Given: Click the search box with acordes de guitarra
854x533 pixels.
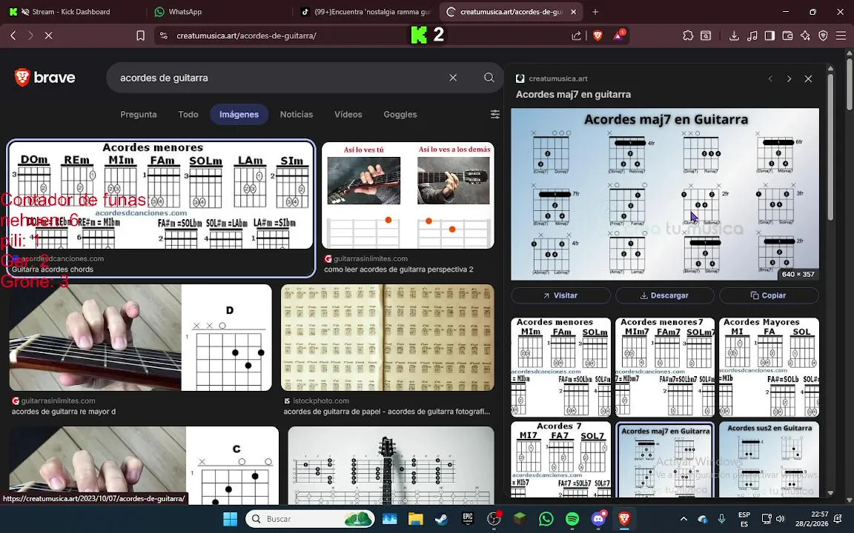Looking at the screenshot, I should coord(278,78).
